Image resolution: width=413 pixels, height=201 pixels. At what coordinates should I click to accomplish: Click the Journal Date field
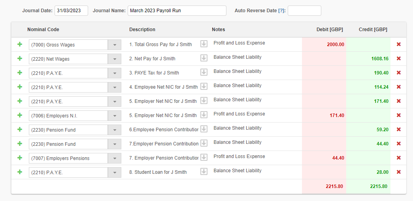[x=71, y=11]
